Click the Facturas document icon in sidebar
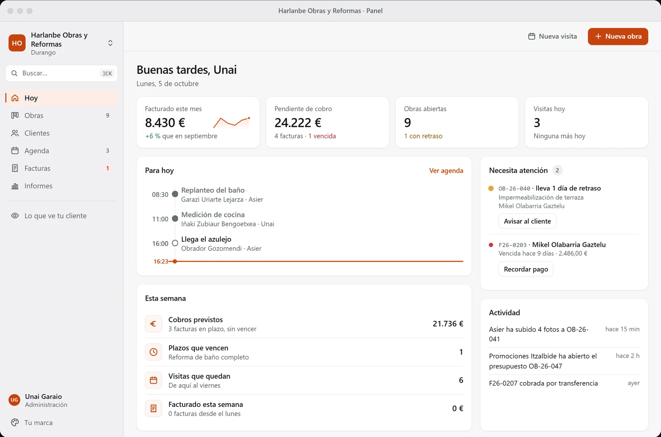This screenshot has width=661, height=437. click(15, 168)
